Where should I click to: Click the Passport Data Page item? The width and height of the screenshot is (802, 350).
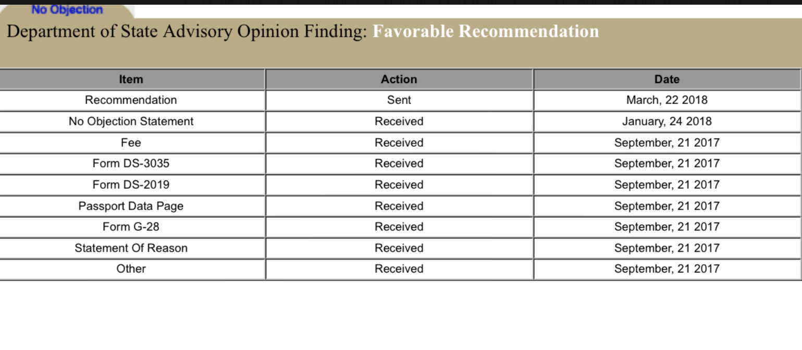131,206
